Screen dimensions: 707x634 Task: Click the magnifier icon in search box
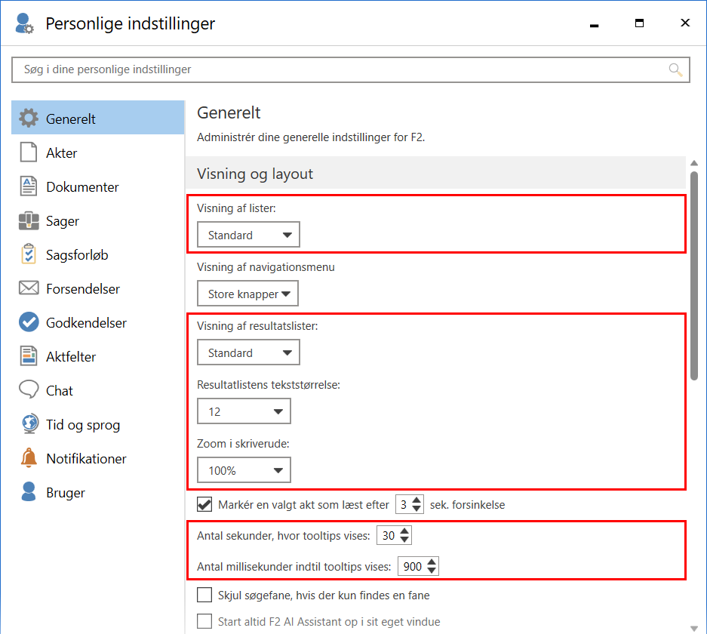tap(675, 70)
